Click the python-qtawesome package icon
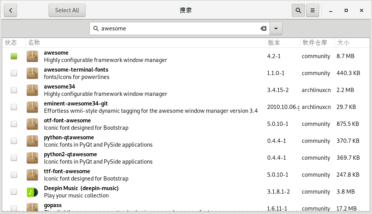The width and height of the screenshot is (372, 214). pyautogui.click(x=32, y=141)
